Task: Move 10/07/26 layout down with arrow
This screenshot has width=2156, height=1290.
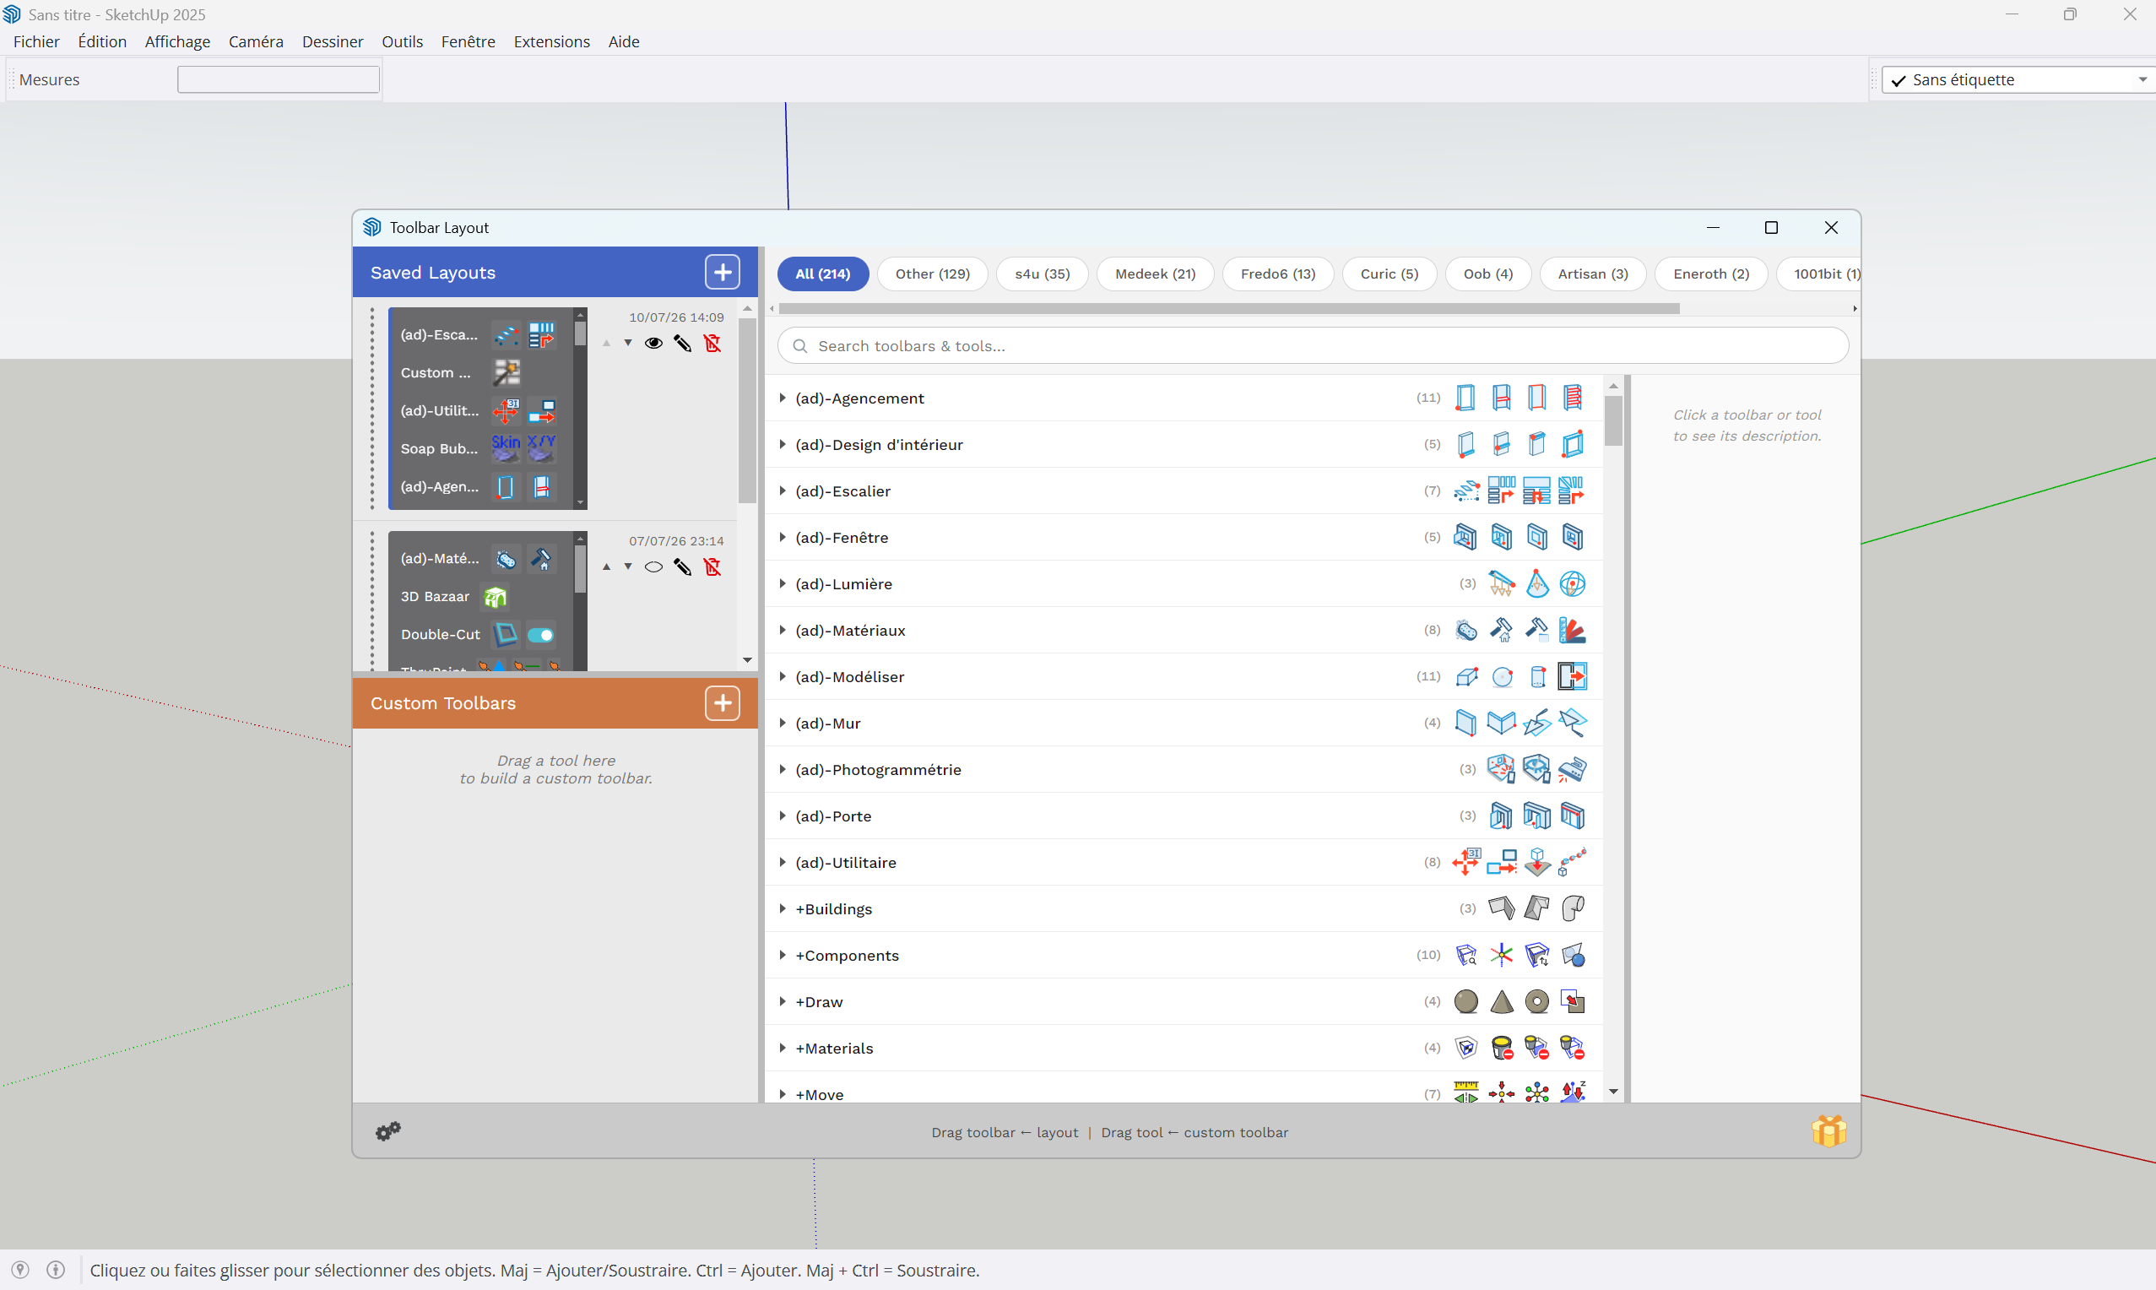Action: tap(627, 344)
